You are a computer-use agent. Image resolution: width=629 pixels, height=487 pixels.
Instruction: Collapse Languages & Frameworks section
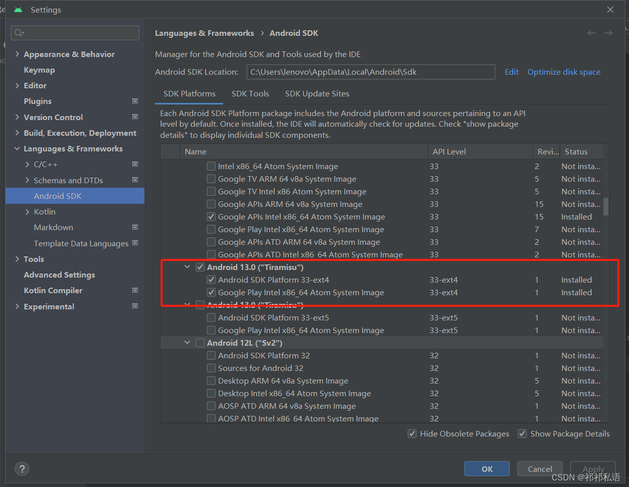point(17,148)
